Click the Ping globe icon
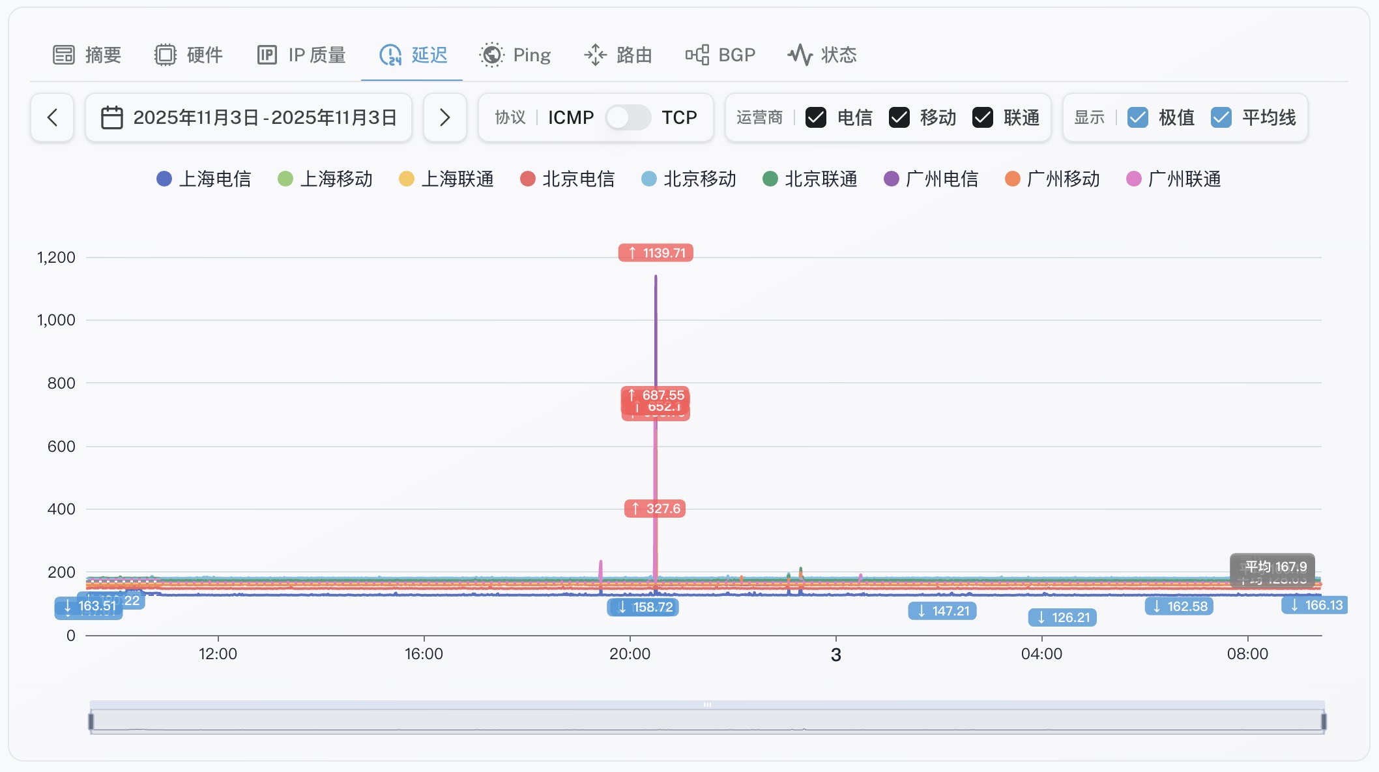 coord(492,55)
